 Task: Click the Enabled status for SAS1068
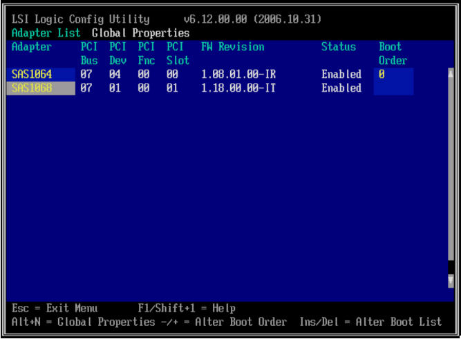[x=341, y=88]
